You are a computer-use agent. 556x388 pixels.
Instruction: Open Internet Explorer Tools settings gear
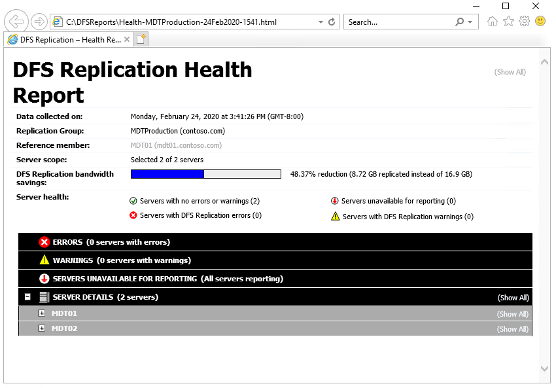[x=523, y=21]
